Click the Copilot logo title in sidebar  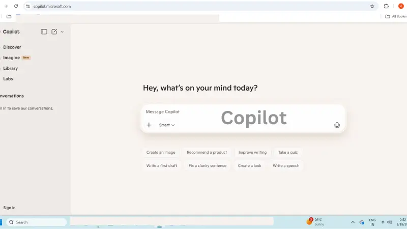pos(11,32)
